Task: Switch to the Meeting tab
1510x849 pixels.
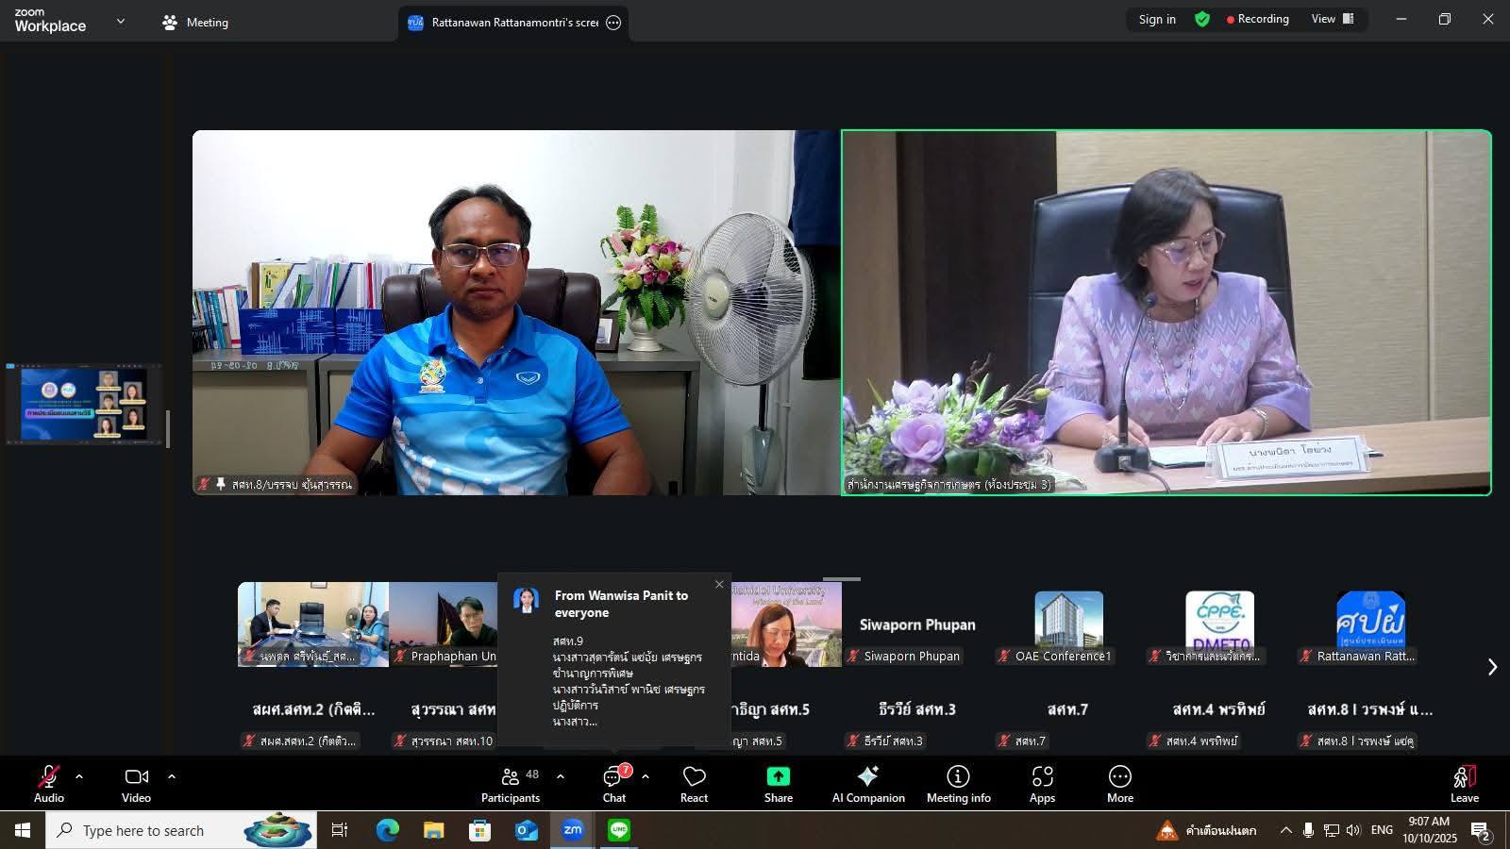Action: click(195, 23)
